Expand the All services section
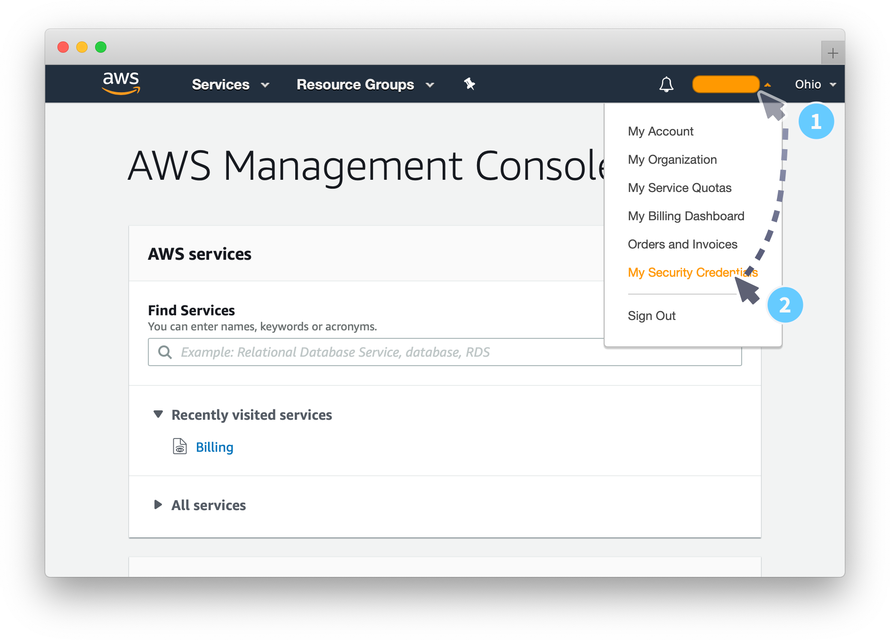The width and height of the screenshot is (890, 640). [x=158, y=505]
